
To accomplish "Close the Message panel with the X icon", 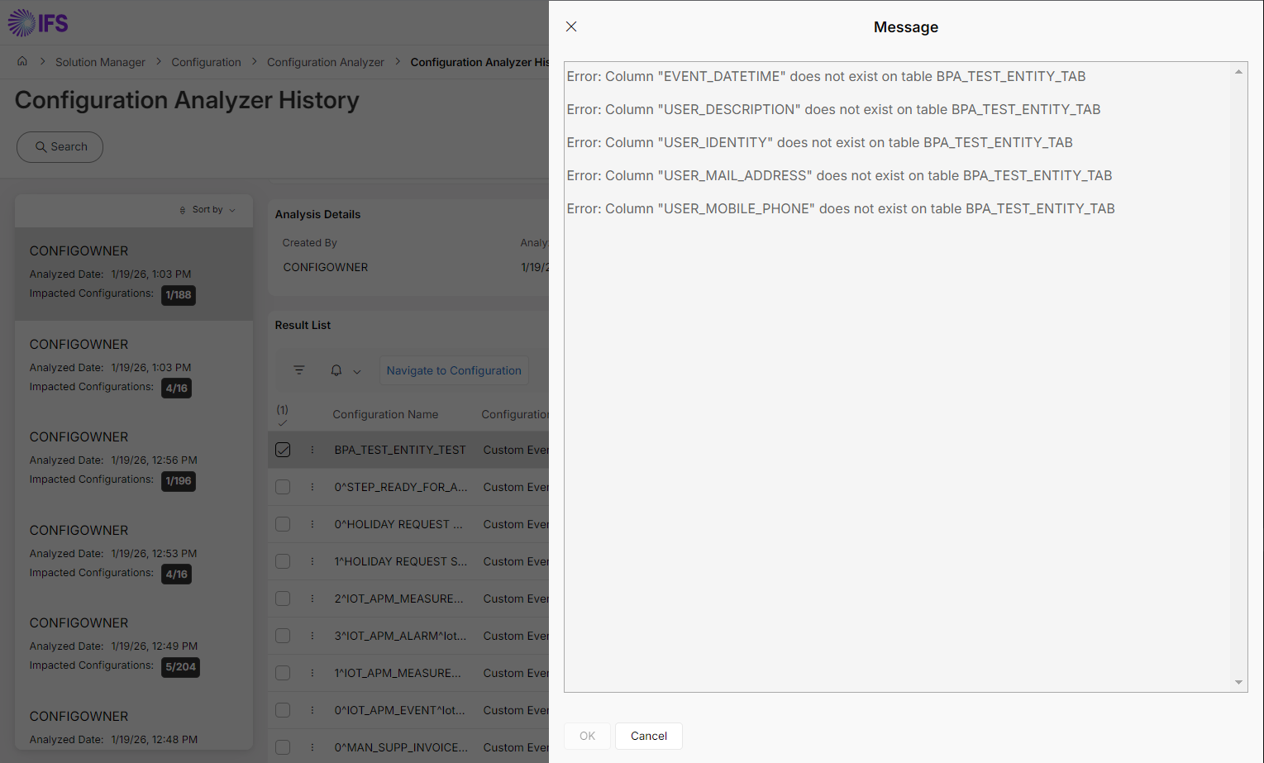I will click(571, 26).
